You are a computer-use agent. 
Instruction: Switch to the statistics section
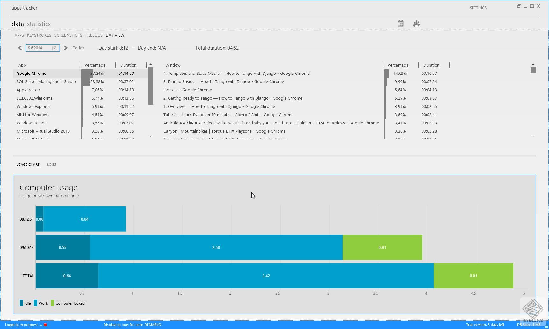coord(39,24)
